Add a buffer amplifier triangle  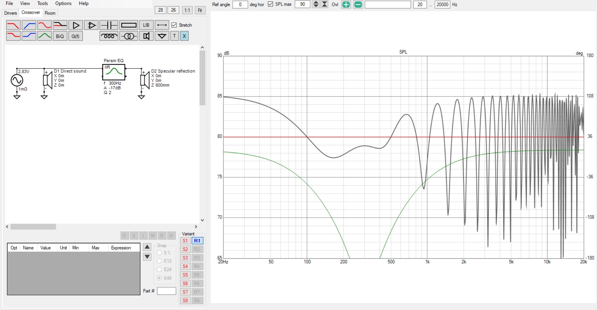point(76,25)
